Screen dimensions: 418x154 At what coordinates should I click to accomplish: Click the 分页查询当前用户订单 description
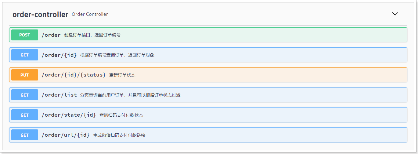tap(130, 95)
